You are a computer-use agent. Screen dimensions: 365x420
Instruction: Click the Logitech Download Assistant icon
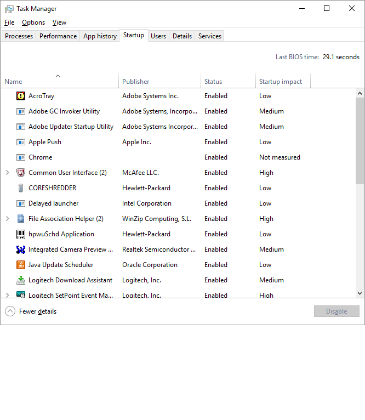coord(21,280)
